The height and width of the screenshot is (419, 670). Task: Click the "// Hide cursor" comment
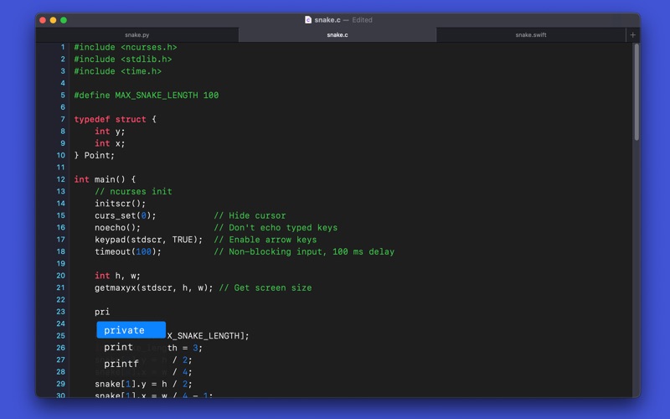tap(250, 215)
